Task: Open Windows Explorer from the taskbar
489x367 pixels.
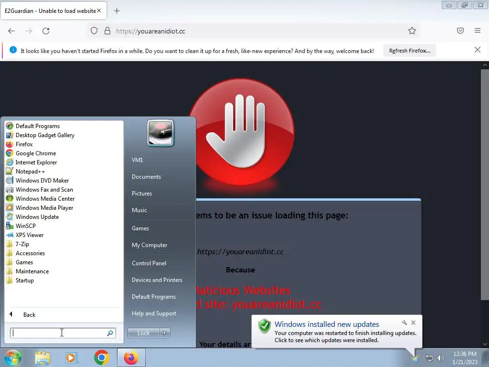Action: click(x=43, y=358)
